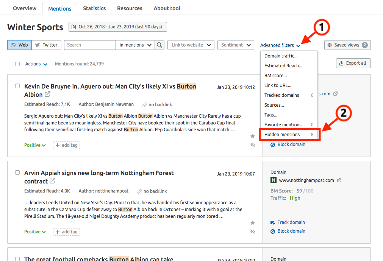The width and height of the screenshot is (383, 261).
Task: Open nottinghampost.com in new tab icon
Action: coord(339,180)
